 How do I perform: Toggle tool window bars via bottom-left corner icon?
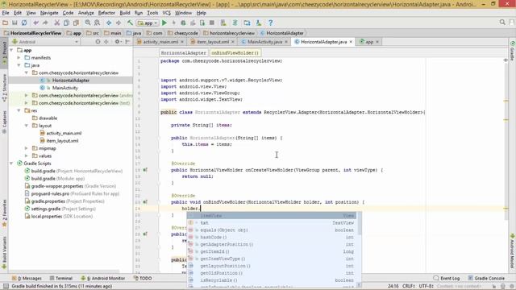click(6, 287)
